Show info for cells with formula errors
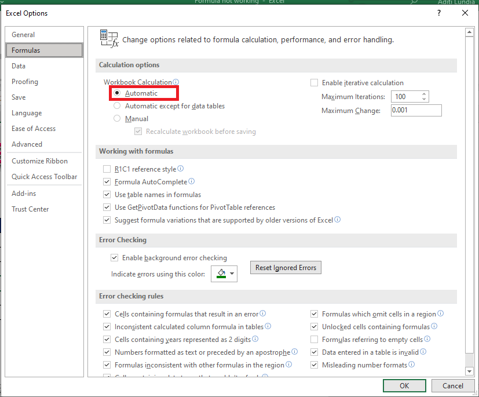The image size is (479, 397). (x=263, y=314)
